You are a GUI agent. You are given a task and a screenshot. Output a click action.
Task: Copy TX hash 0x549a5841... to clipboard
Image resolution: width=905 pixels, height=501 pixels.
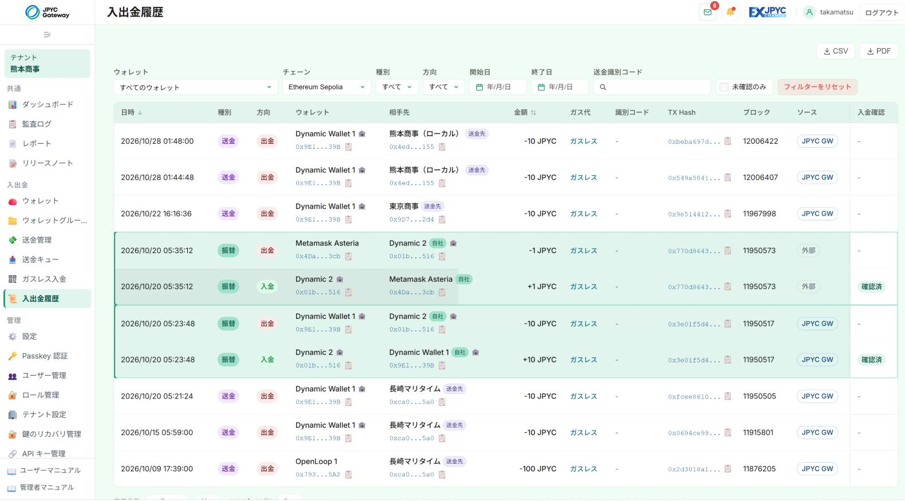(727, 177)
